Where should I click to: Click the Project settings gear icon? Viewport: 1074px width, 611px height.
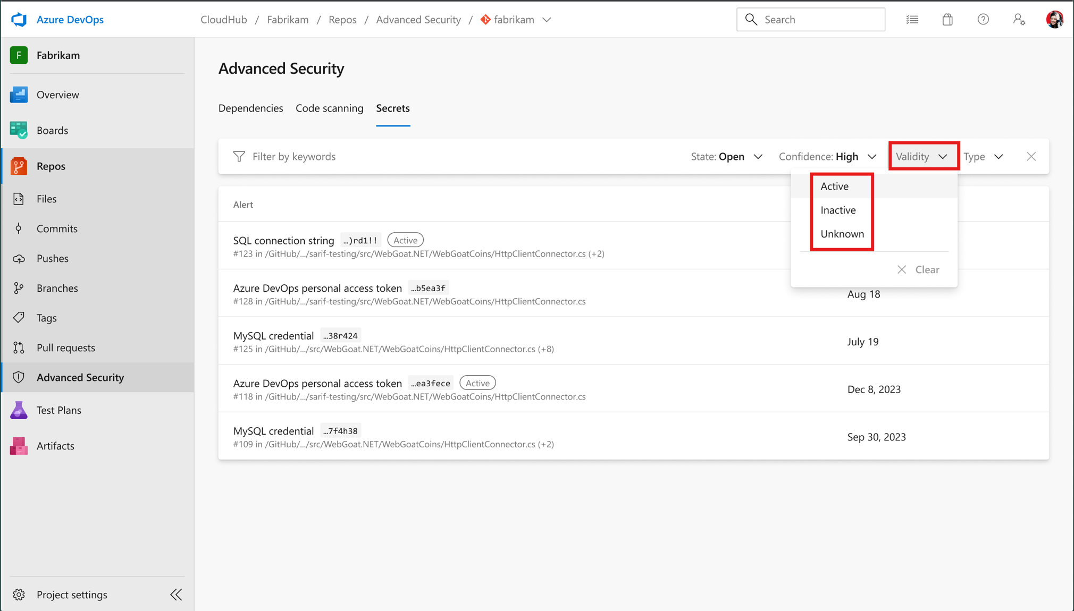point(19,595)
